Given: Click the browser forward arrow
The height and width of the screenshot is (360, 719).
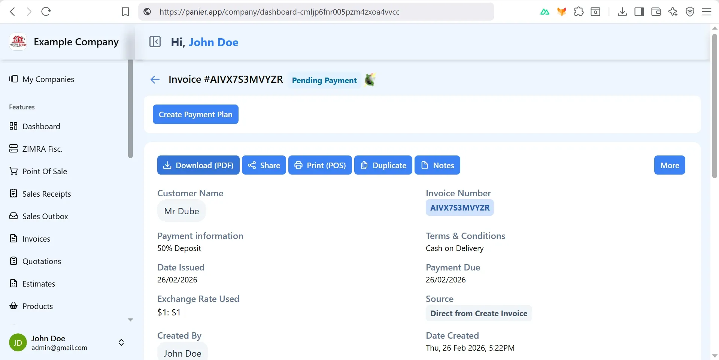Looking at the screenshot, I should (x=29, y=12).
